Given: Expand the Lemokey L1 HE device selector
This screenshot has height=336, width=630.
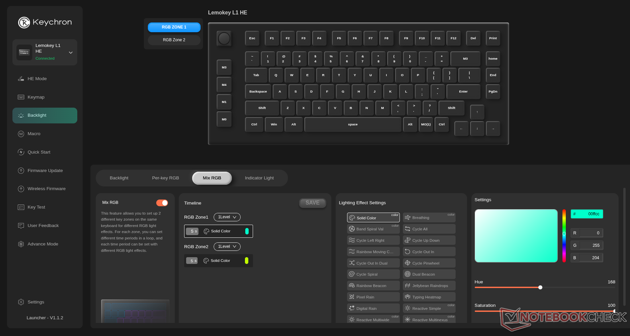Looking at the screenshot, I should click(71, 53).
